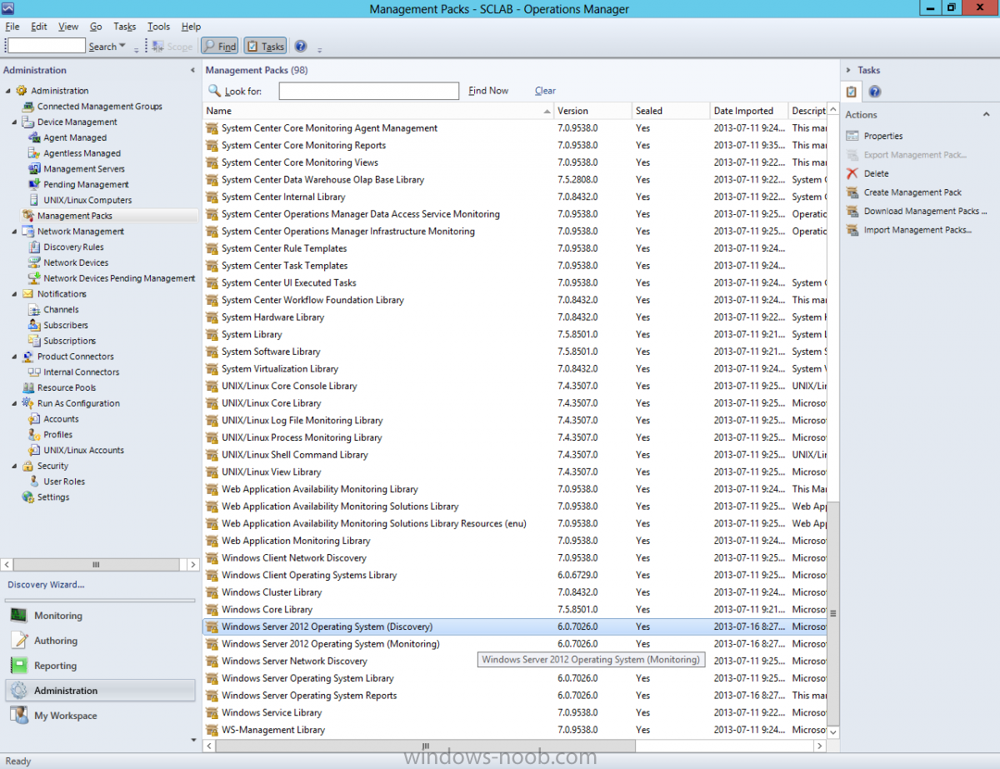This screenshot has height=769, width=1000.
Task: Collapse the Actions section chevron
Action: [985, 115]
